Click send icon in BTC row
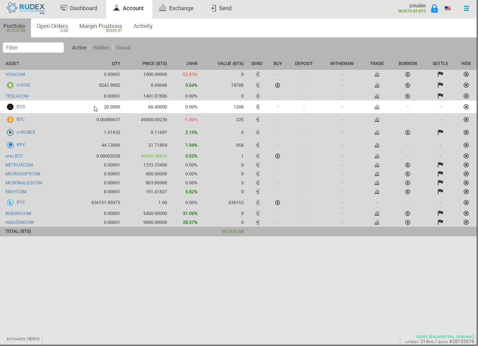Viewport: 478px width, 346px height. (x=257, y=120)
